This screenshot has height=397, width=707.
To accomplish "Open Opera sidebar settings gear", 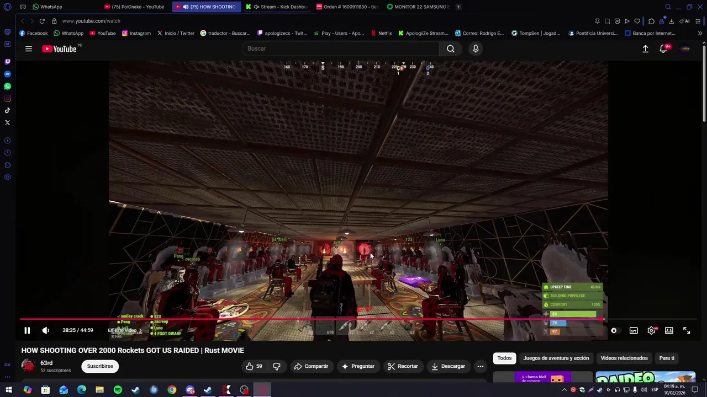I will (7, 177).
